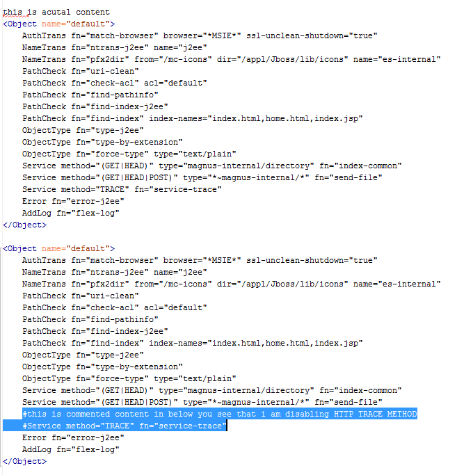Click Error fn="error-j2ee" line in first block
This screenshot has height=475, width=473.
tap(73, 202)
